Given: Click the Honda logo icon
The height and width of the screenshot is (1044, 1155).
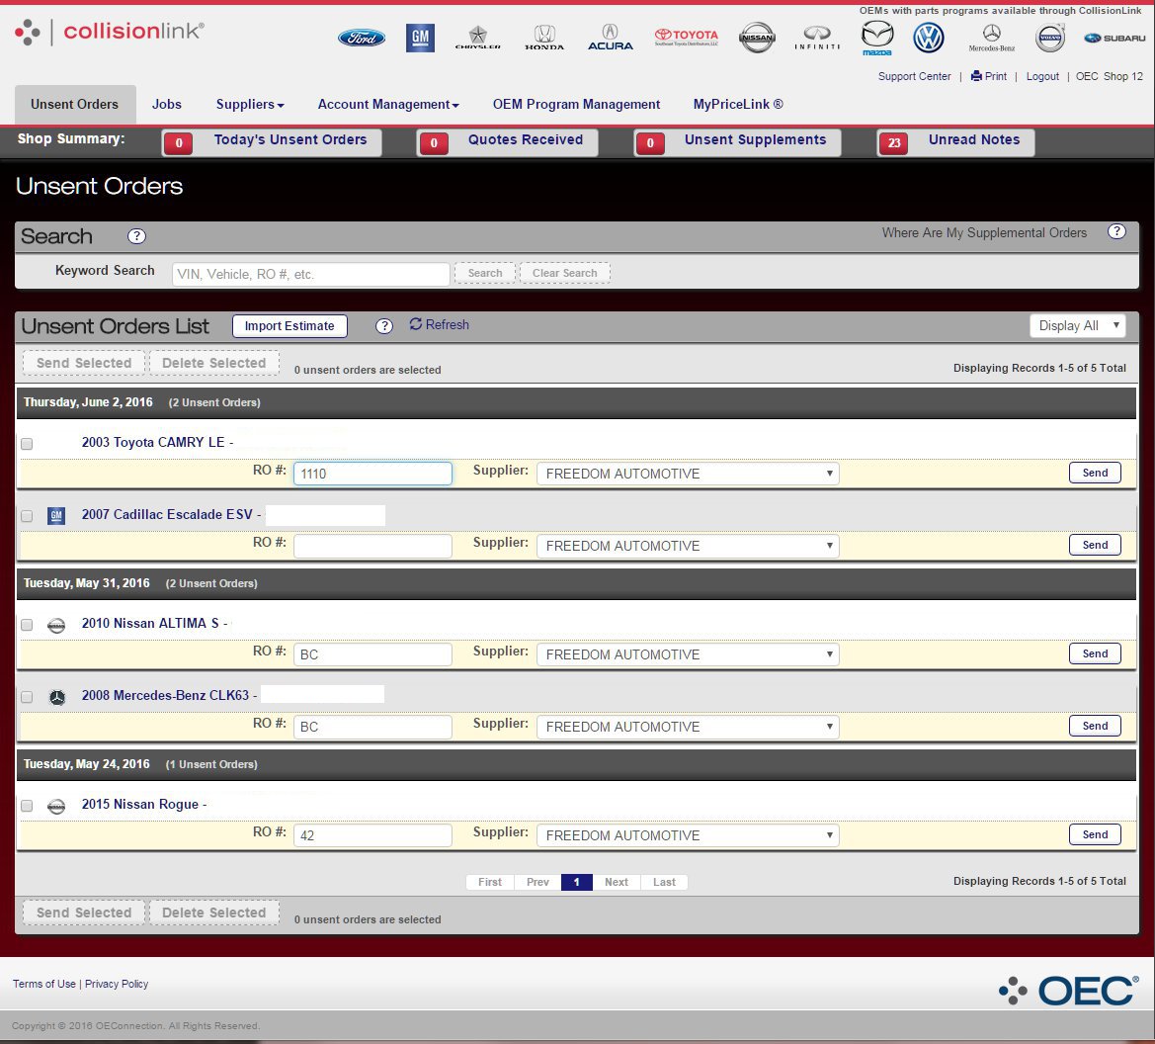Looking at the screenshot, I should (x=544, y=37).
